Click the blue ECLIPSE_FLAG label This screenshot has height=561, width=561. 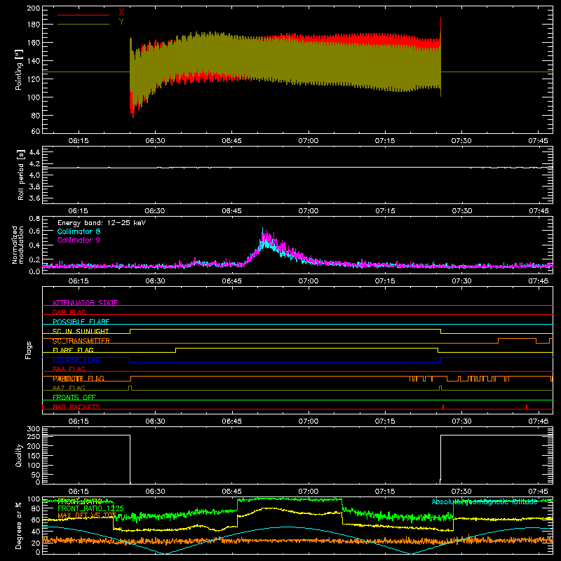pyautogui.click(x=76, y=360)
